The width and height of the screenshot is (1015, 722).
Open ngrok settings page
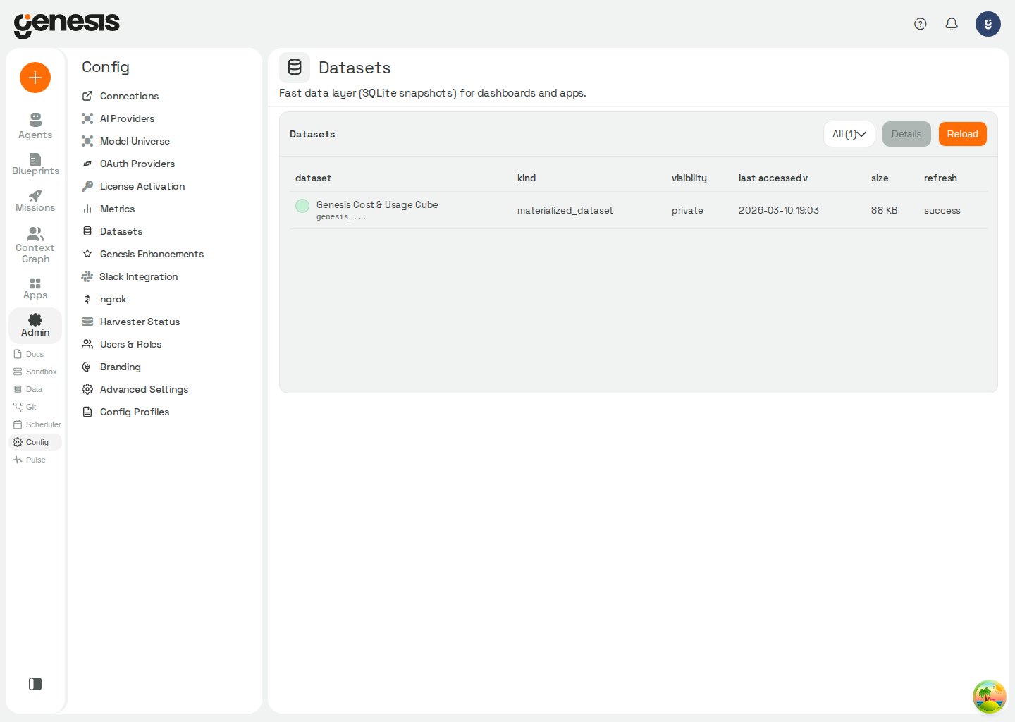click(x=104, y=299)
